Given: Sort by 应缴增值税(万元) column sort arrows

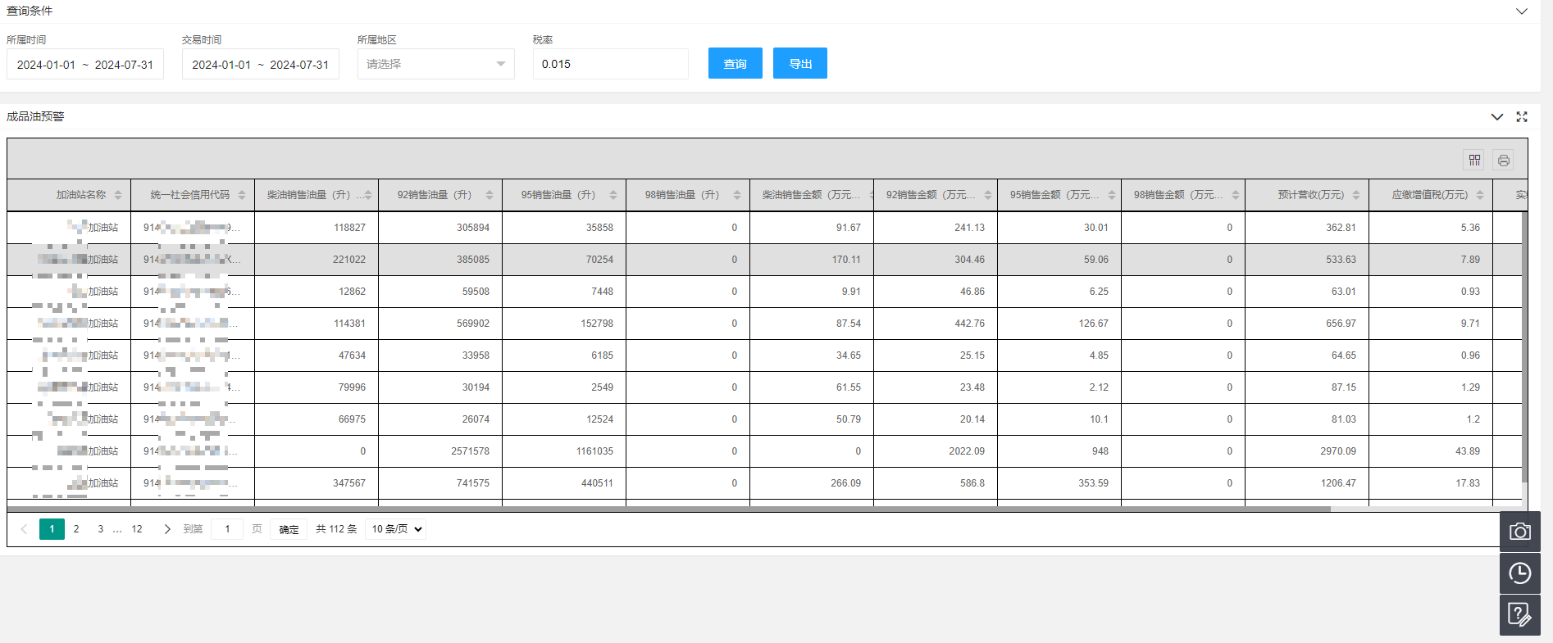Looking at the screenshot, I should click(x=1480, y=195).
